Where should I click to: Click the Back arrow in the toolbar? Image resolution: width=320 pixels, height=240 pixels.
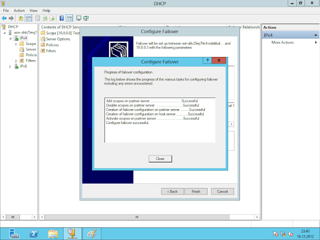4,18
